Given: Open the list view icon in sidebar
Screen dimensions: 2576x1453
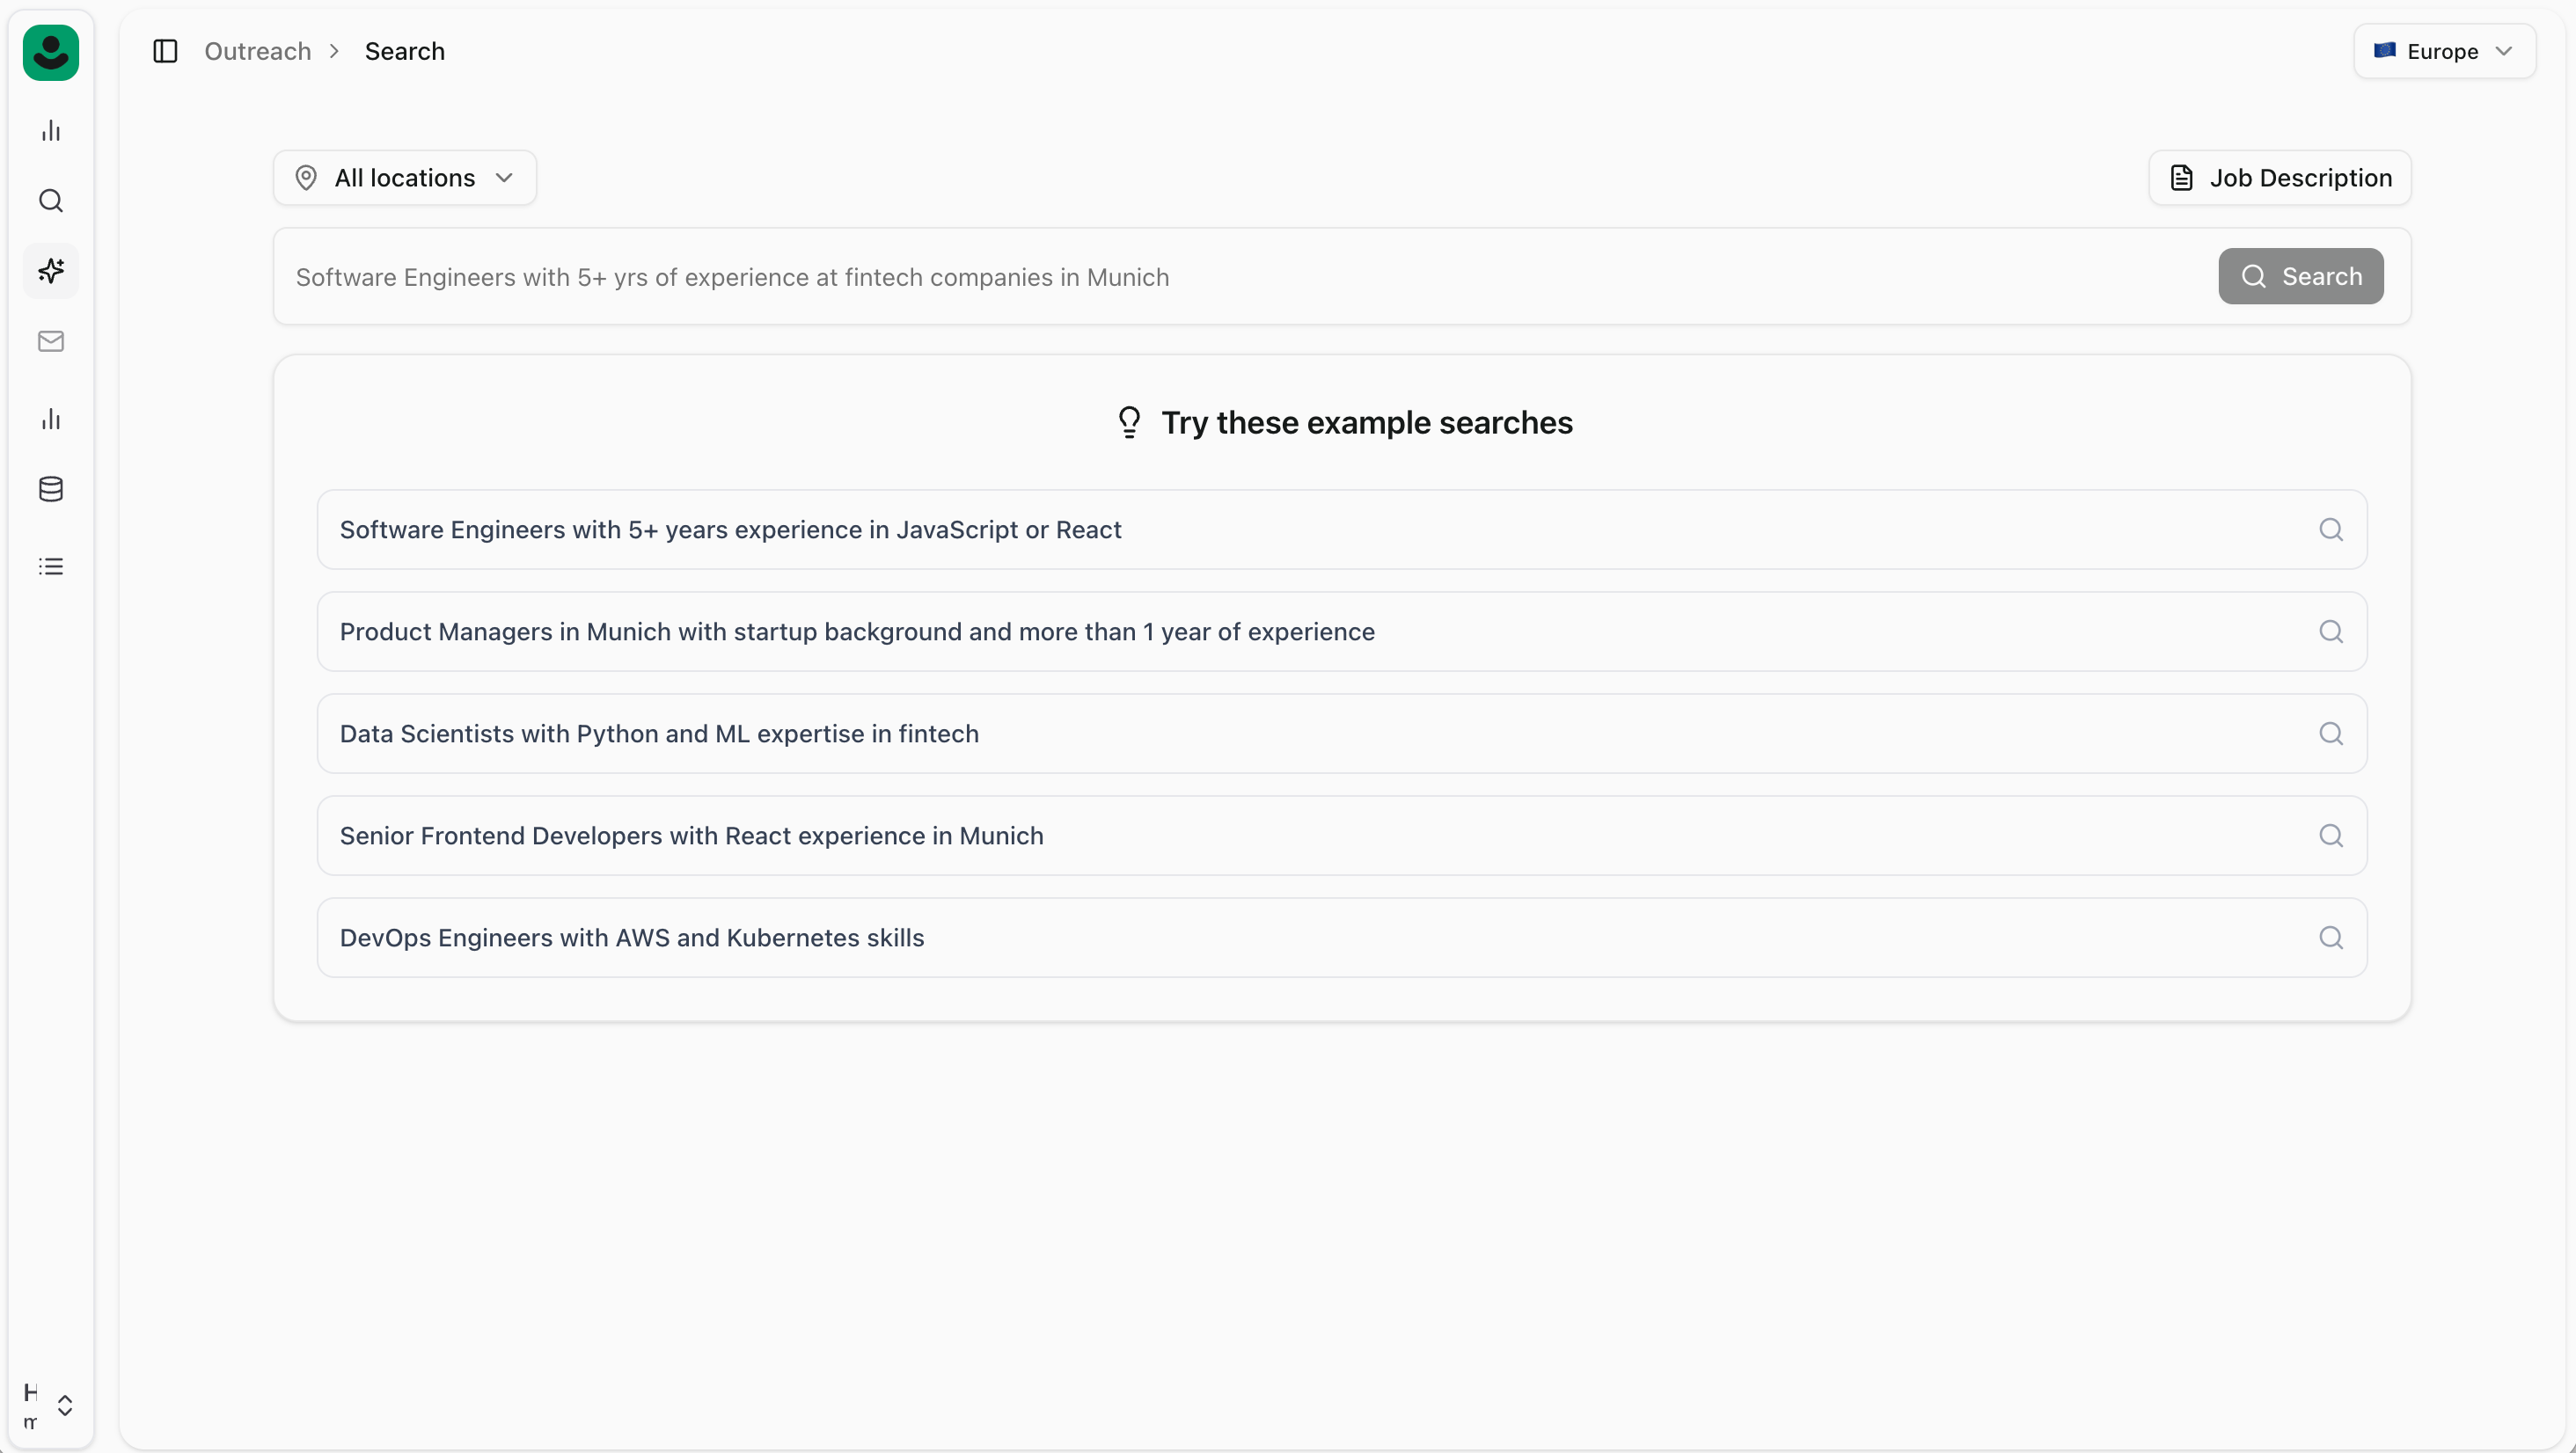Looking at the screenshot, I should (x=50, y=566).
